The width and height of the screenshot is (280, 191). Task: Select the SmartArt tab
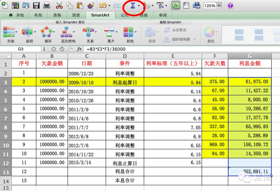pyautogui.click(x=100, y=15)
